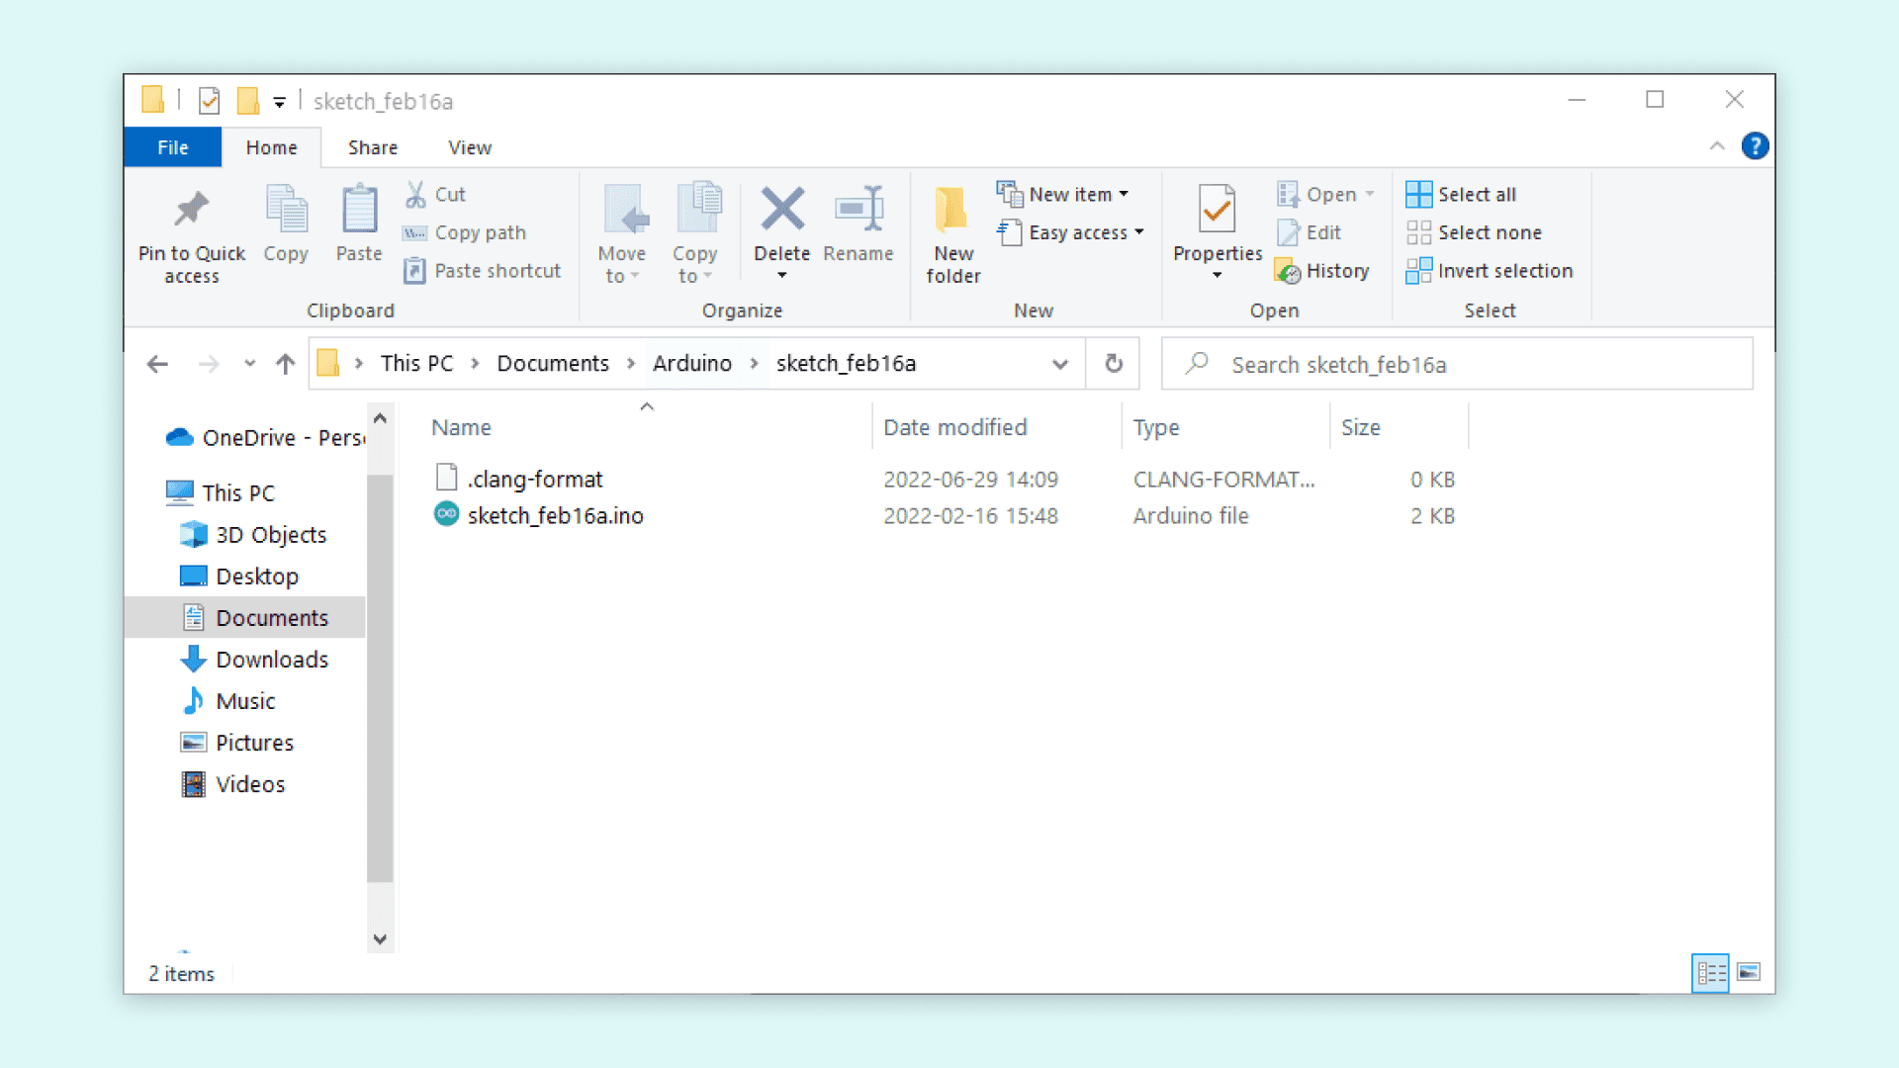Click the Delete icon in Organize group
The height and width of the screenshot is (1068, 1899).
[781, 210]
